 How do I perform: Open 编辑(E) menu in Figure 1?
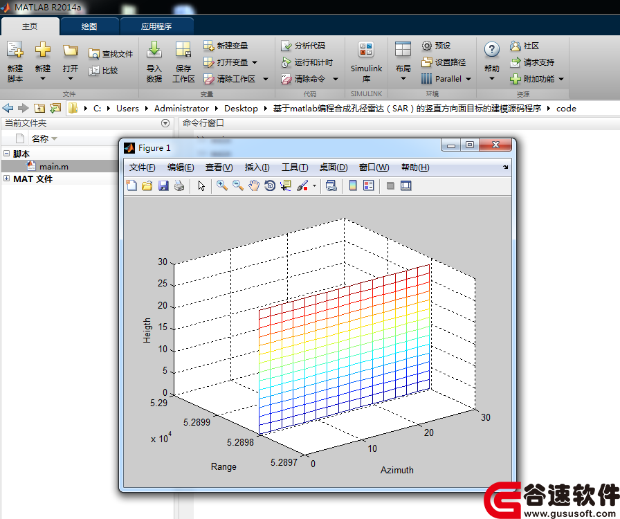coord(181,167)
